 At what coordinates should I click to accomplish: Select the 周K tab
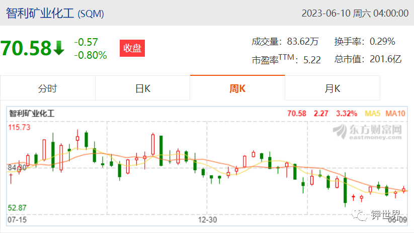point(237,88)
